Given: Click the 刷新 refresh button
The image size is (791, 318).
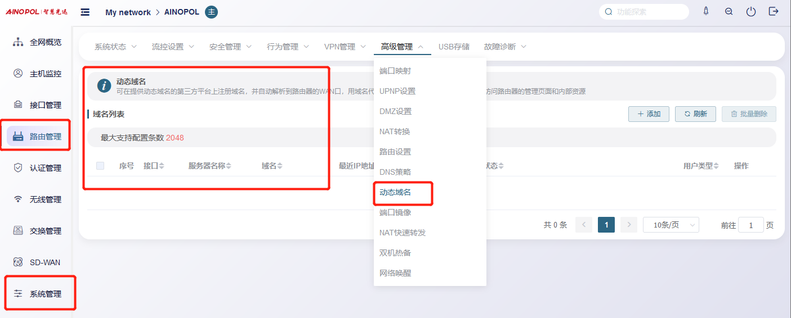Looking at the screenshot, I should (695, 114).
